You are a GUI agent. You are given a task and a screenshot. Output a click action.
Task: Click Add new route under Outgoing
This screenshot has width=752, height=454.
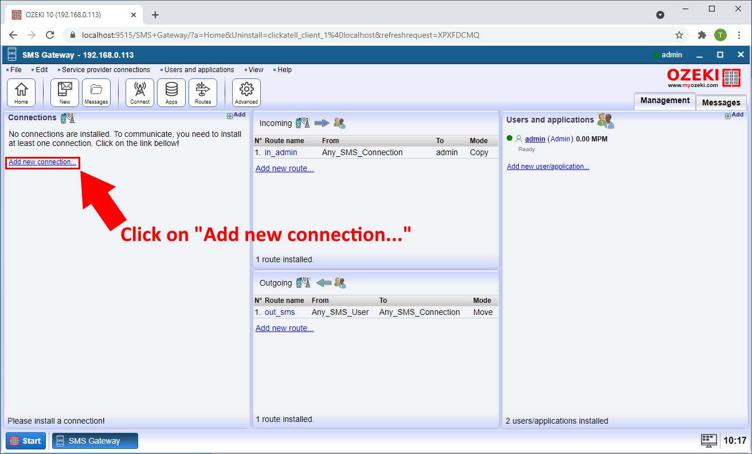[x=284, y=328]
